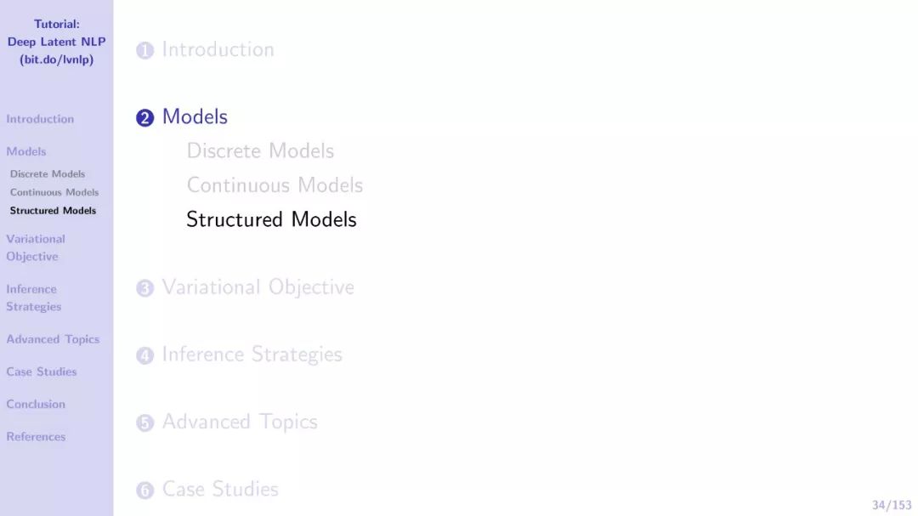The height and width of the screenshot is (516, 918).
Task: Click the number 4 Inference Strategies bullet
Action: pyautogui.click(x=144, y=355)
